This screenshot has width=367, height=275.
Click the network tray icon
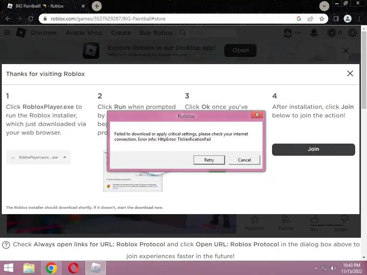click(325, 268)
